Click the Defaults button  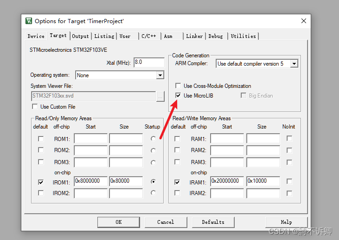coord(213,222)
